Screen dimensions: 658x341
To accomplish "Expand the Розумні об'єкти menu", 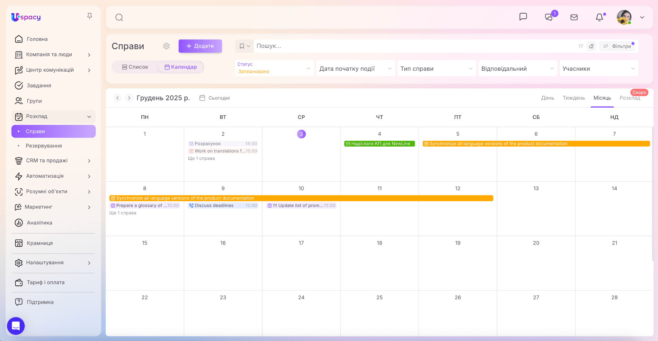I will (x=53, y=192).
